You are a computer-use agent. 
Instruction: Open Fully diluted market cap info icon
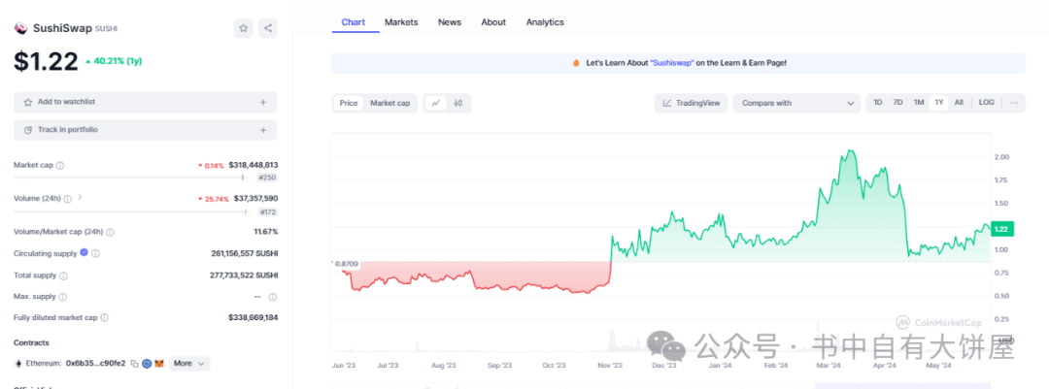tap(105, 318)
